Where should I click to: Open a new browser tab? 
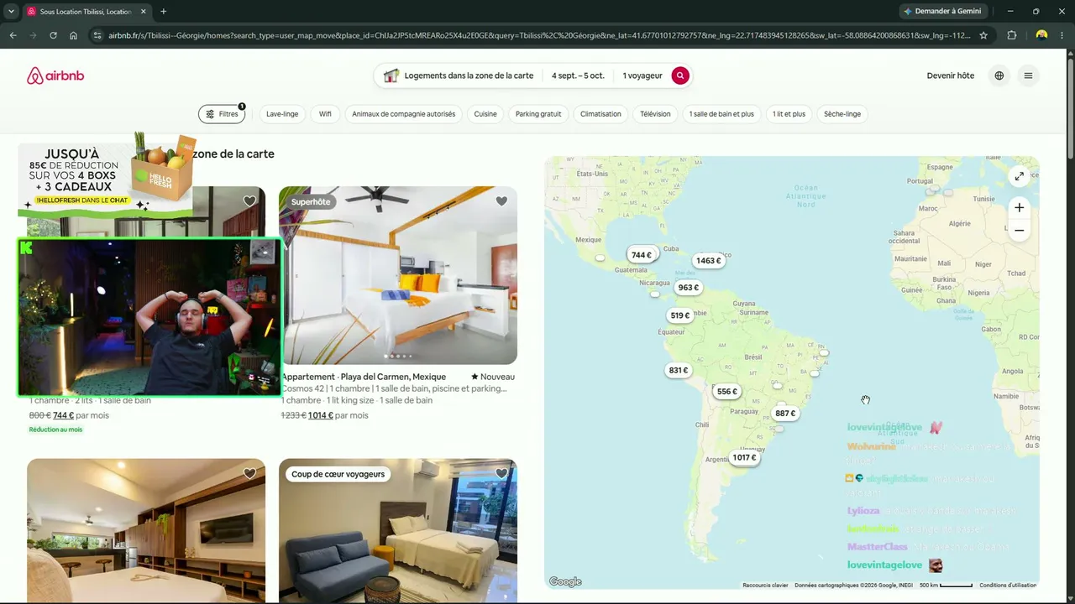click(x=163, y=12)
